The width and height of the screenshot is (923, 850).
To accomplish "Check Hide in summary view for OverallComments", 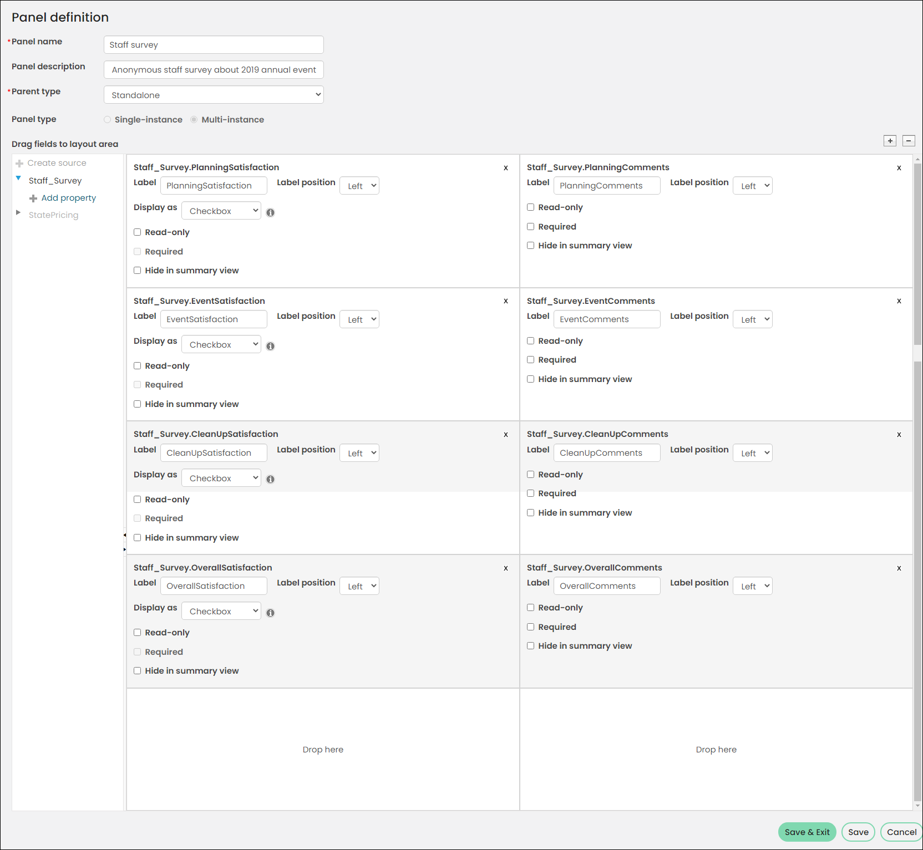I will coord(530,646).
